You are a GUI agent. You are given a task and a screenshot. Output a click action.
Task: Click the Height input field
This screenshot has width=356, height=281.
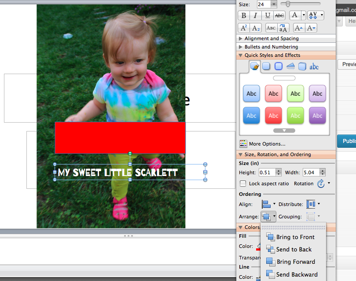click(x=267, y=172)
